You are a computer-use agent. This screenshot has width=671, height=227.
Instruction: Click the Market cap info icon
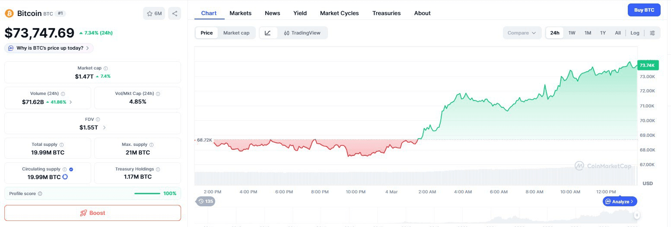(x=106, y=68)
